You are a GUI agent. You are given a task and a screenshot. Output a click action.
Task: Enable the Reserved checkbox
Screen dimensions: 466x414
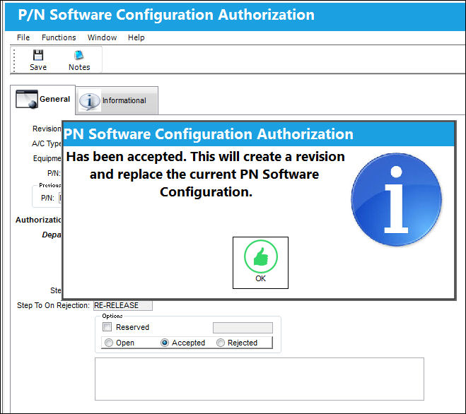[x=107, y=327]
